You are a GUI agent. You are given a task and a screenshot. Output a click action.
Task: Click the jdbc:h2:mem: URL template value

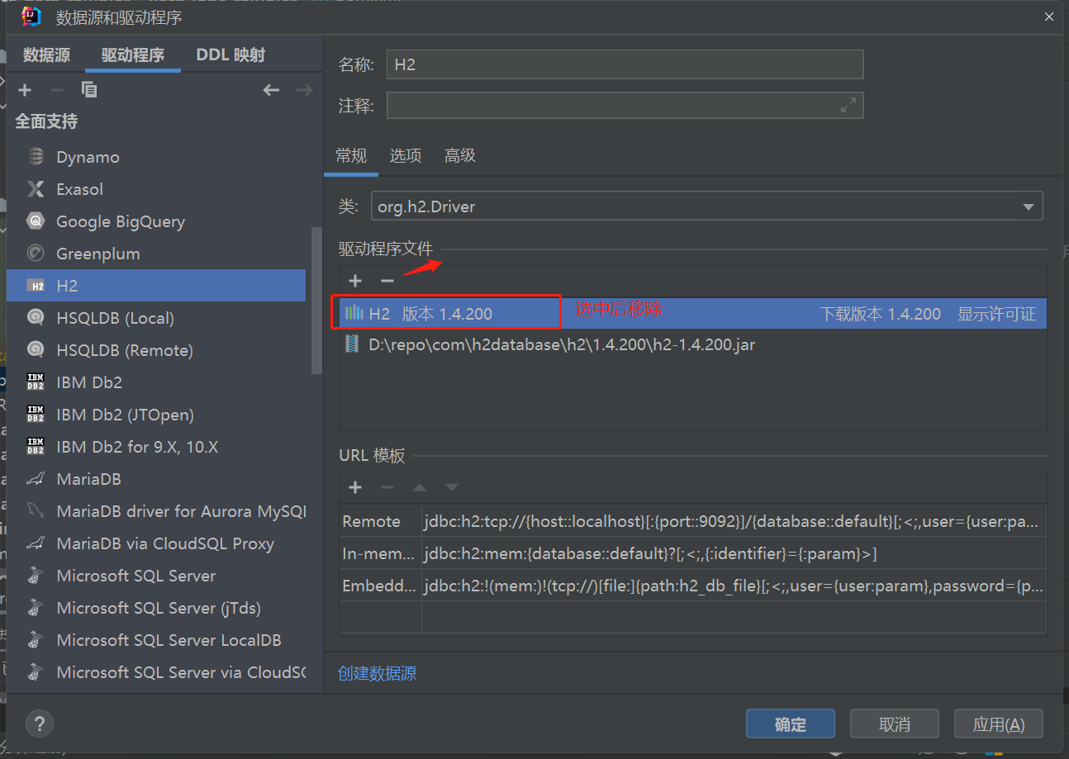pos(734,553)
